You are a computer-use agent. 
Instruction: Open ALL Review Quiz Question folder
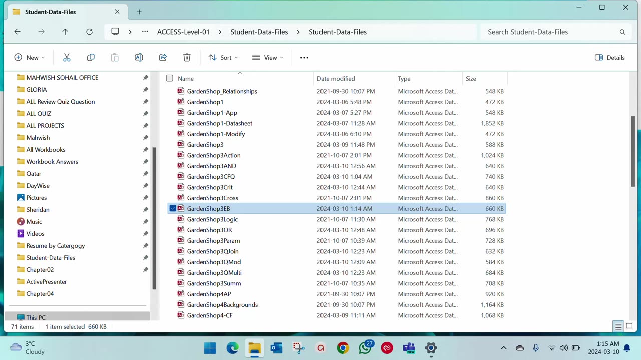pyautogui.click(x=61, y=102)
